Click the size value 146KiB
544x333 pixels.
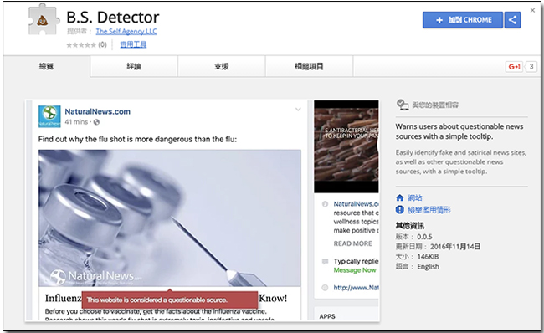(428, 257)
